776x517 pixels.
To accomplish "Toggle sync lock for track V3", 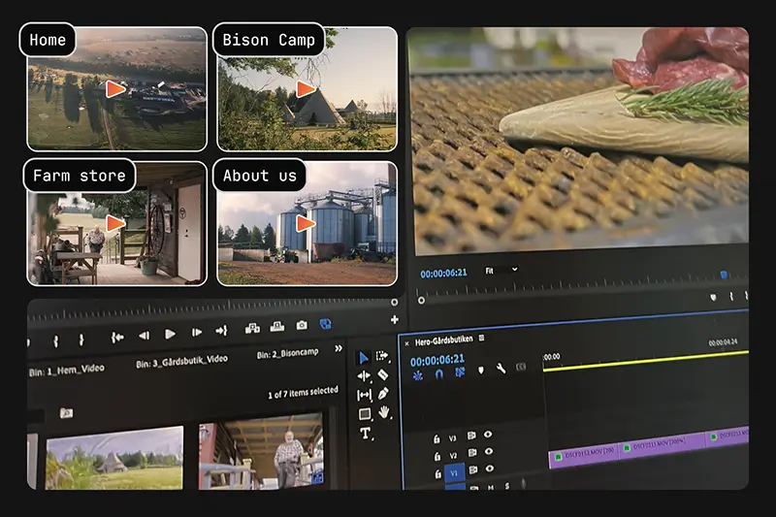I will click(471, 436).
